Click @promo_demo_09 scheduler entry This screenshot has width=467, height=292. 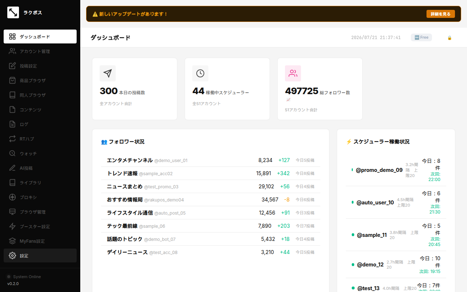(x=396, y=170)
